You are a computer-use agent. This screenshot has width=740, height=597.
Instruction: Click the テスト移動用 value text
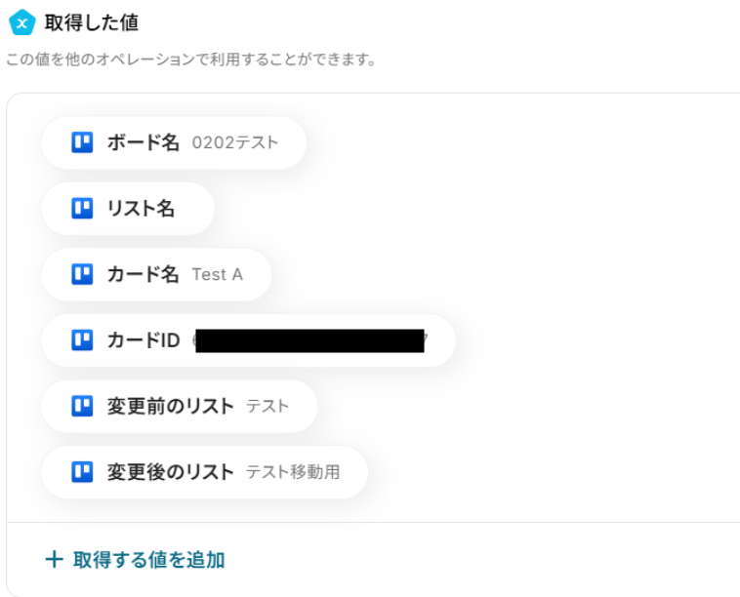[293, 472]
